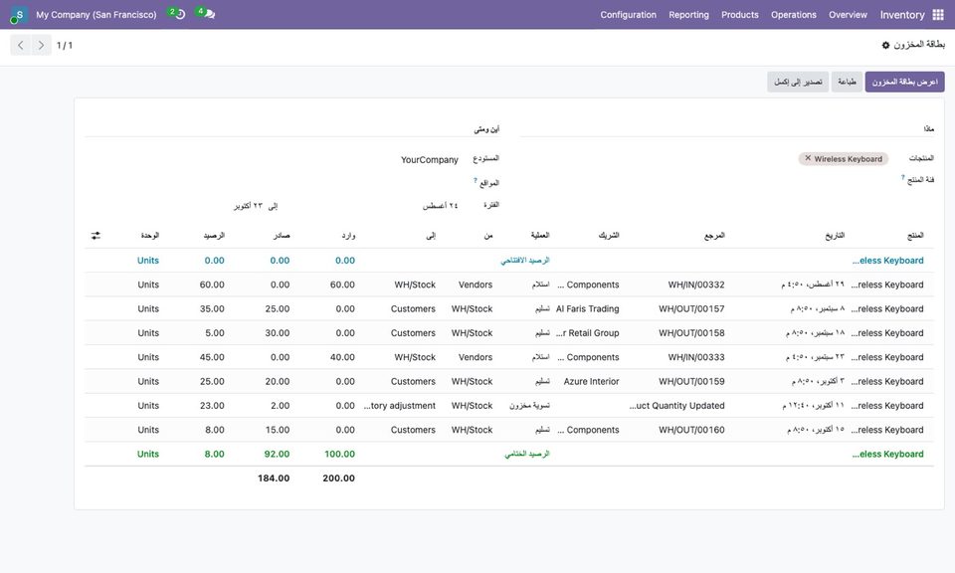Screen dimensions: 955x573
Task: Sort by الشريك column header
Action: 609,235
